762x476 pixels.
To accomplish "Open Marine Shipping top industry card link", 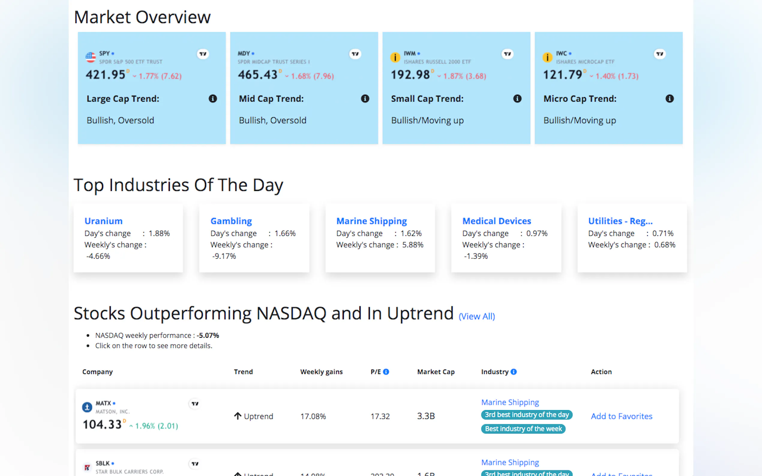I will [371, 221].
